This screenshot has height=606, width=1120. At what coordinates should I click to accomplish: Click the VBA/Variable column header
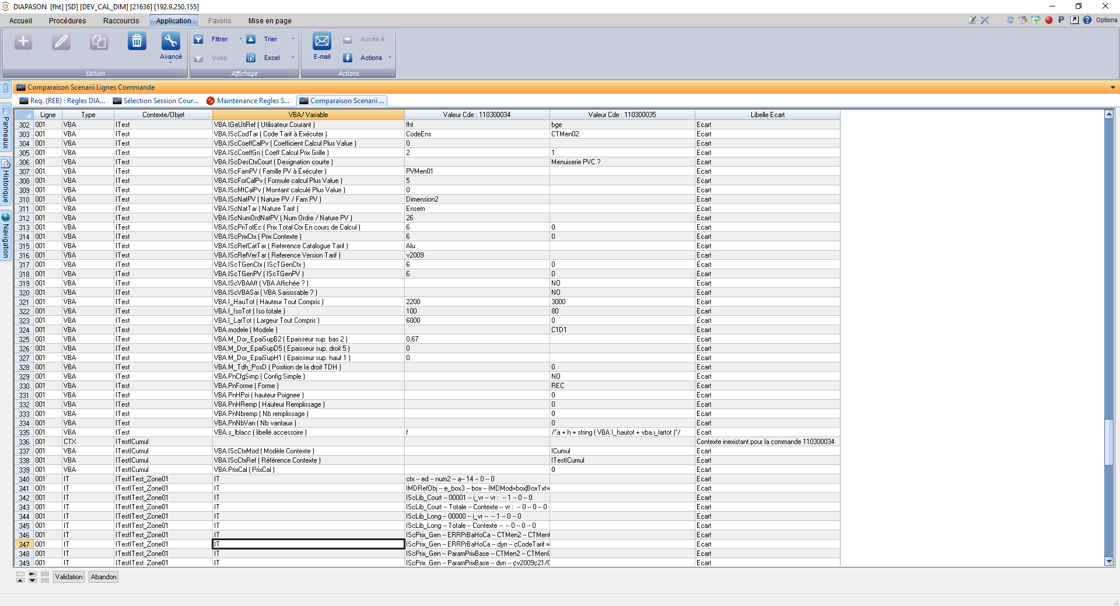coord(308,115)
